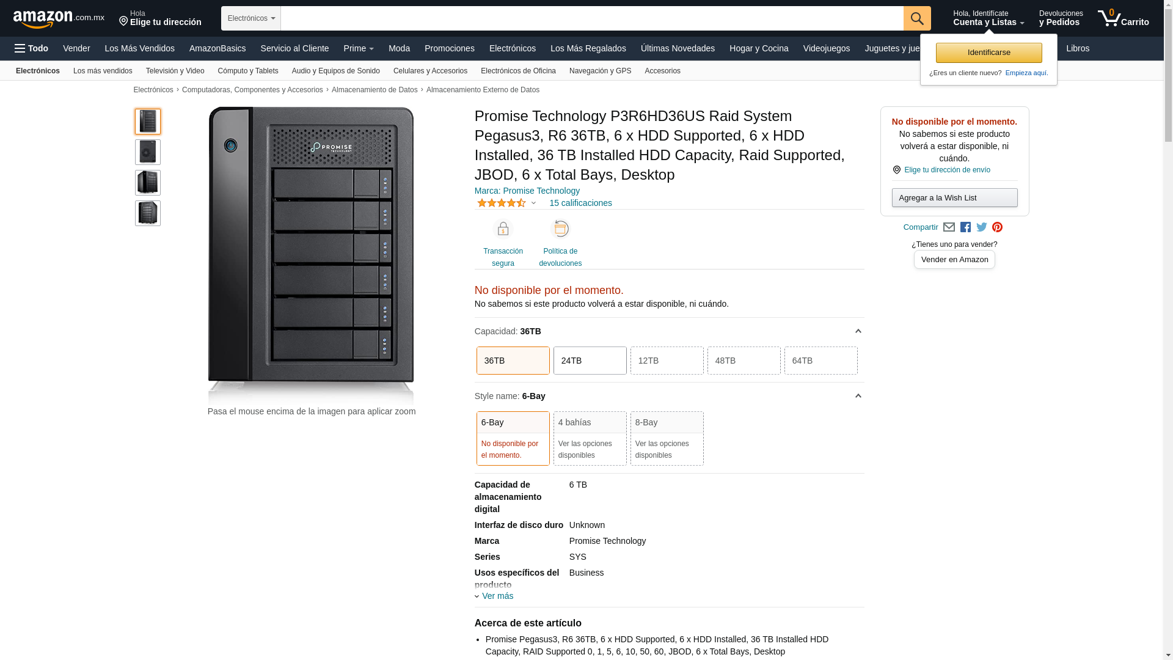This screenshot has width=1173, height=660.
Task: Collapse the Capacidad section chevron
Action: [858, 331]
